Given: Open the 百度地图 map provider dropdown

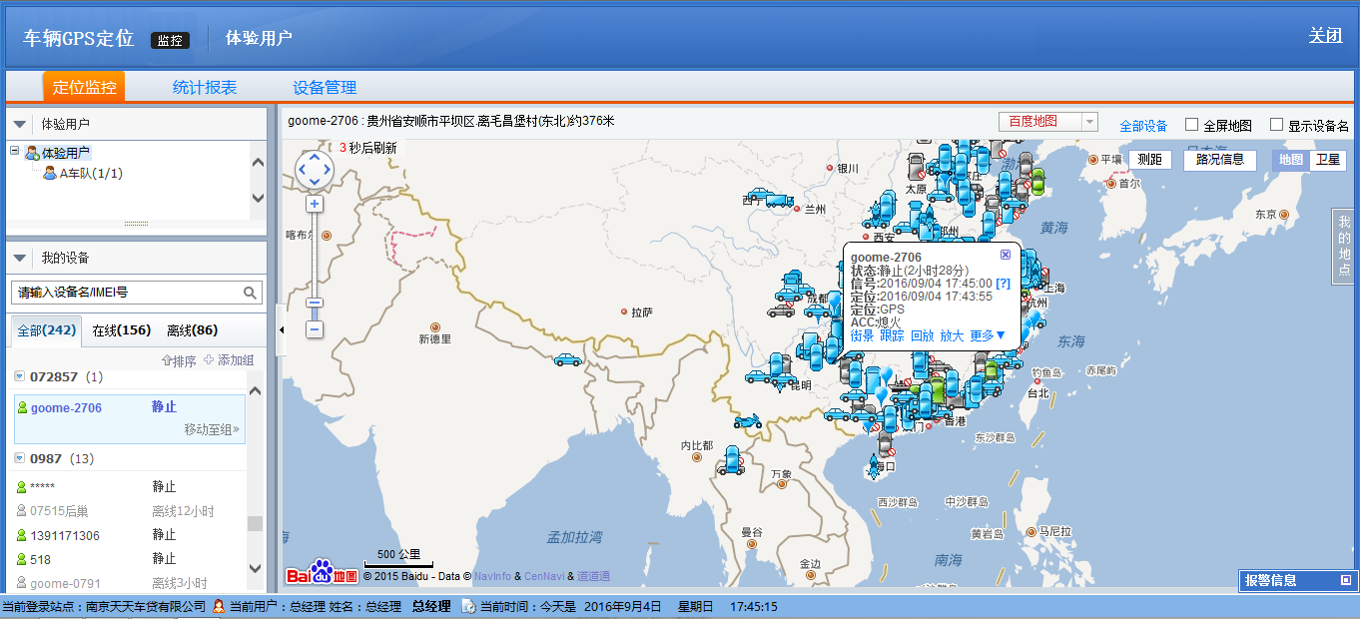Looking at the screenshot, I should pyautogui.click(x=1047, y=122).
